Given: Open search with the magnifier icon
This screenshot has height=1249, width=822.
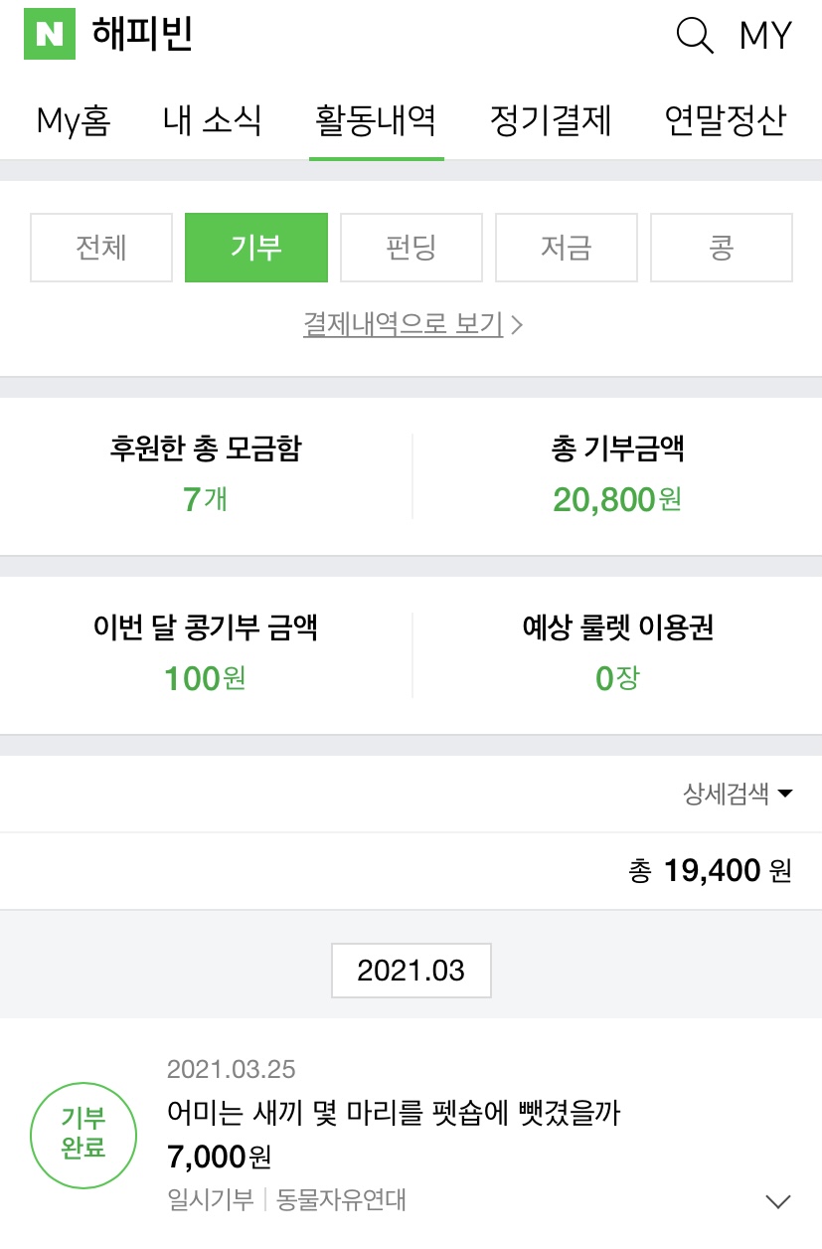Looking at the screenshot, I should click(695, 35).
